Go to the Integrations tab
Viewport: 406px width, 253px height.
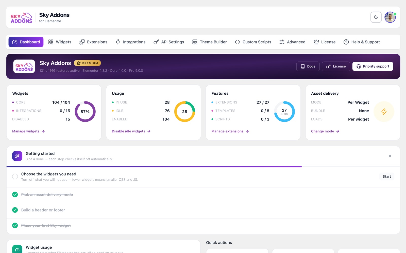(x=130, y=42)
